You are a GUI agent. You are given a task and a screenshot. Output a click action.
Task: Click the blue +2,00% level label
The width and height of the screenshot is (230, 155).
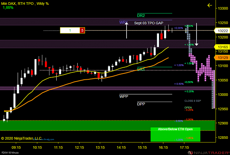pyautogui.click(x=178, y=28)
